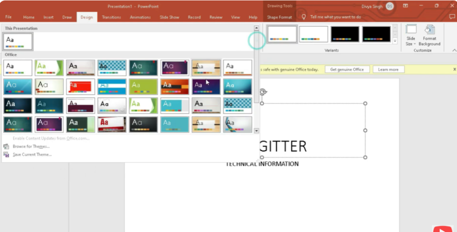Open the Animations tab
The image size is (457, 232).
pos(140,17)
